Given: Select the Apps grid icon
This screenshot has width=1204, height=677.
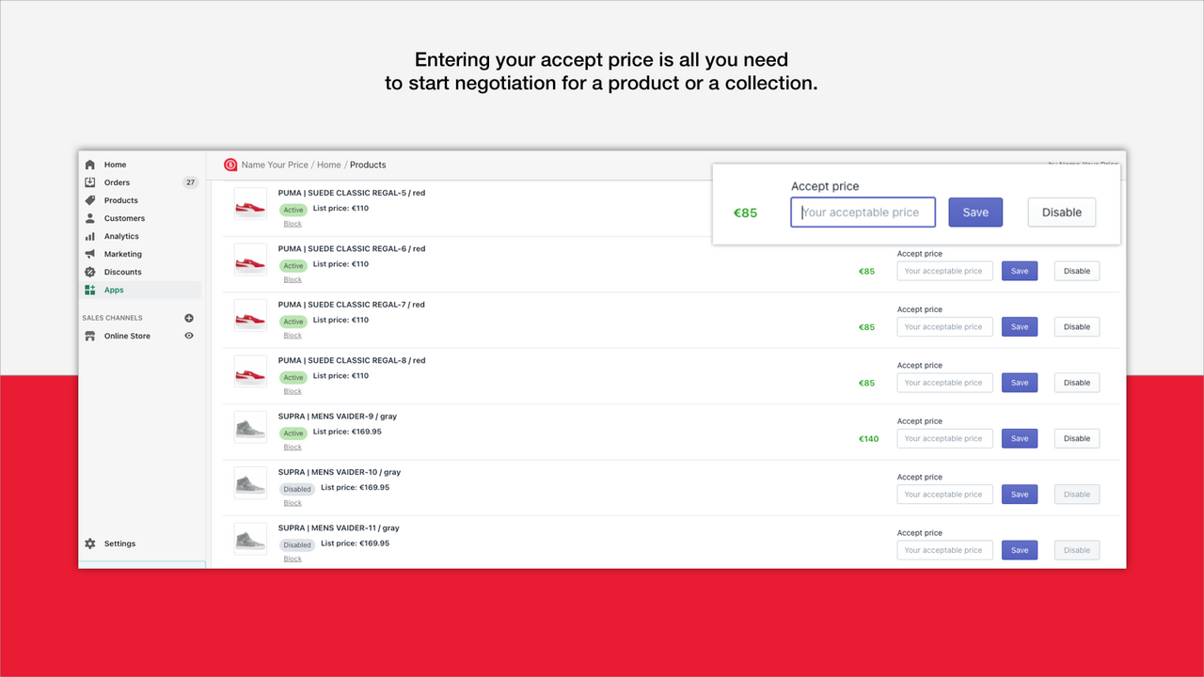Looking at the screenshot, I should pyautogui.click(x=89, y=290).
